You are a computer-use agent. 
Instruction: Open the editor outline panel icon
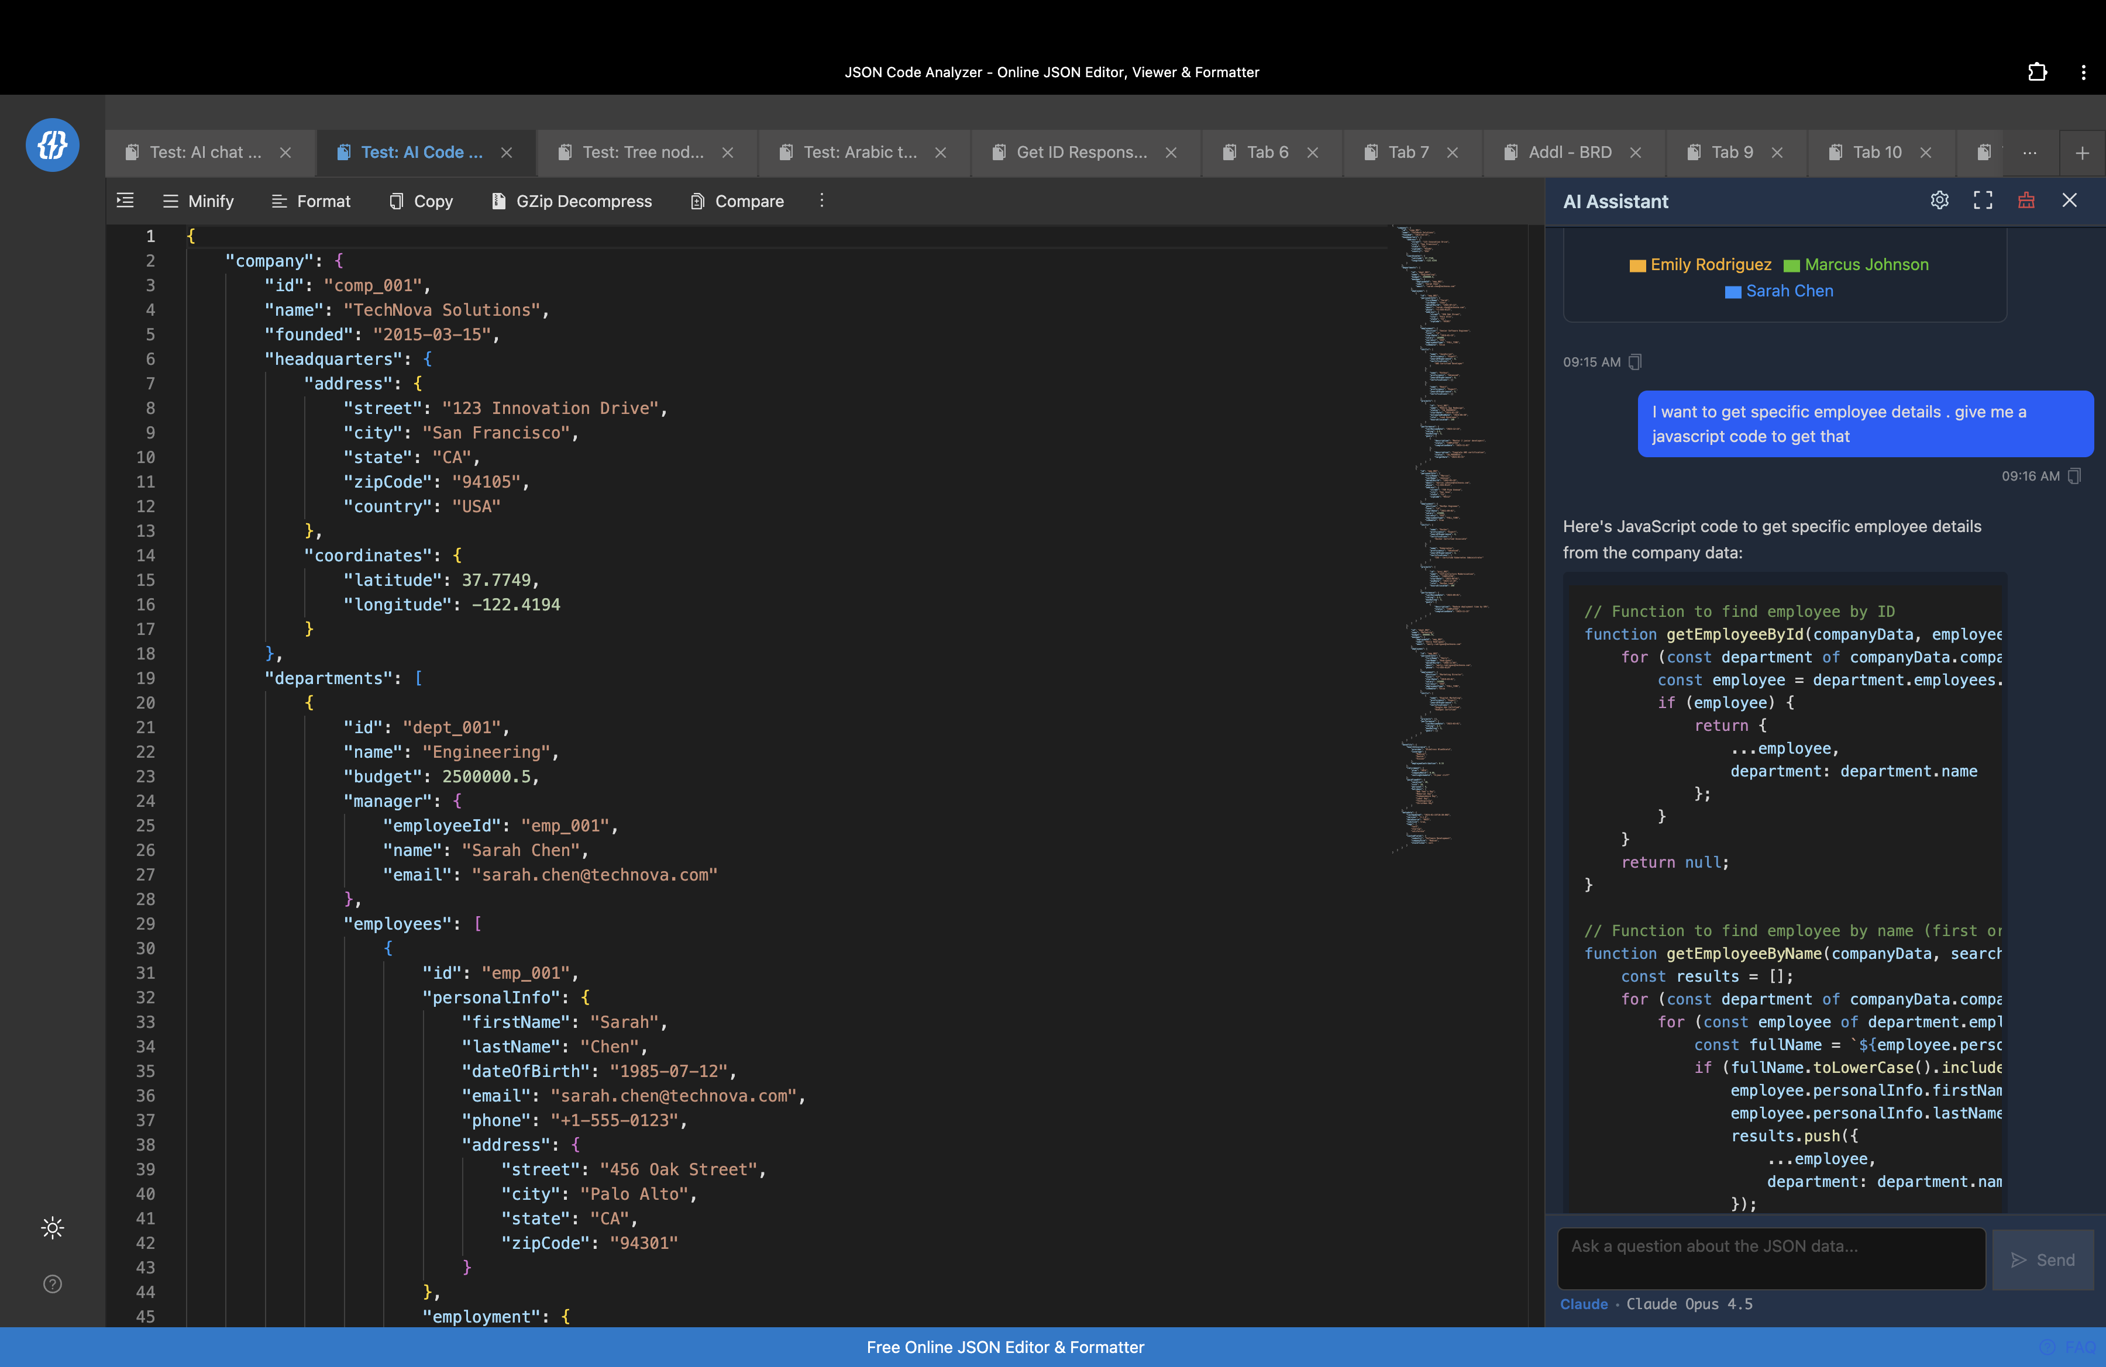click(x=125, y=201)
